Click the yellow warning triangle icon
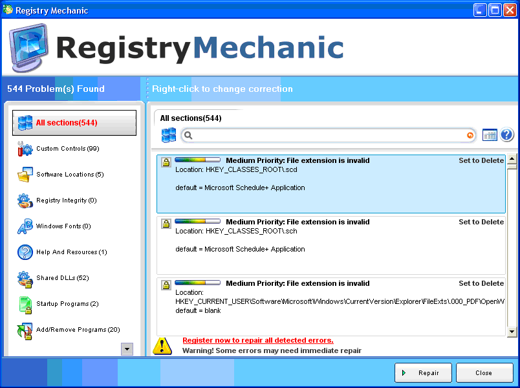 [x=162, y=346]
